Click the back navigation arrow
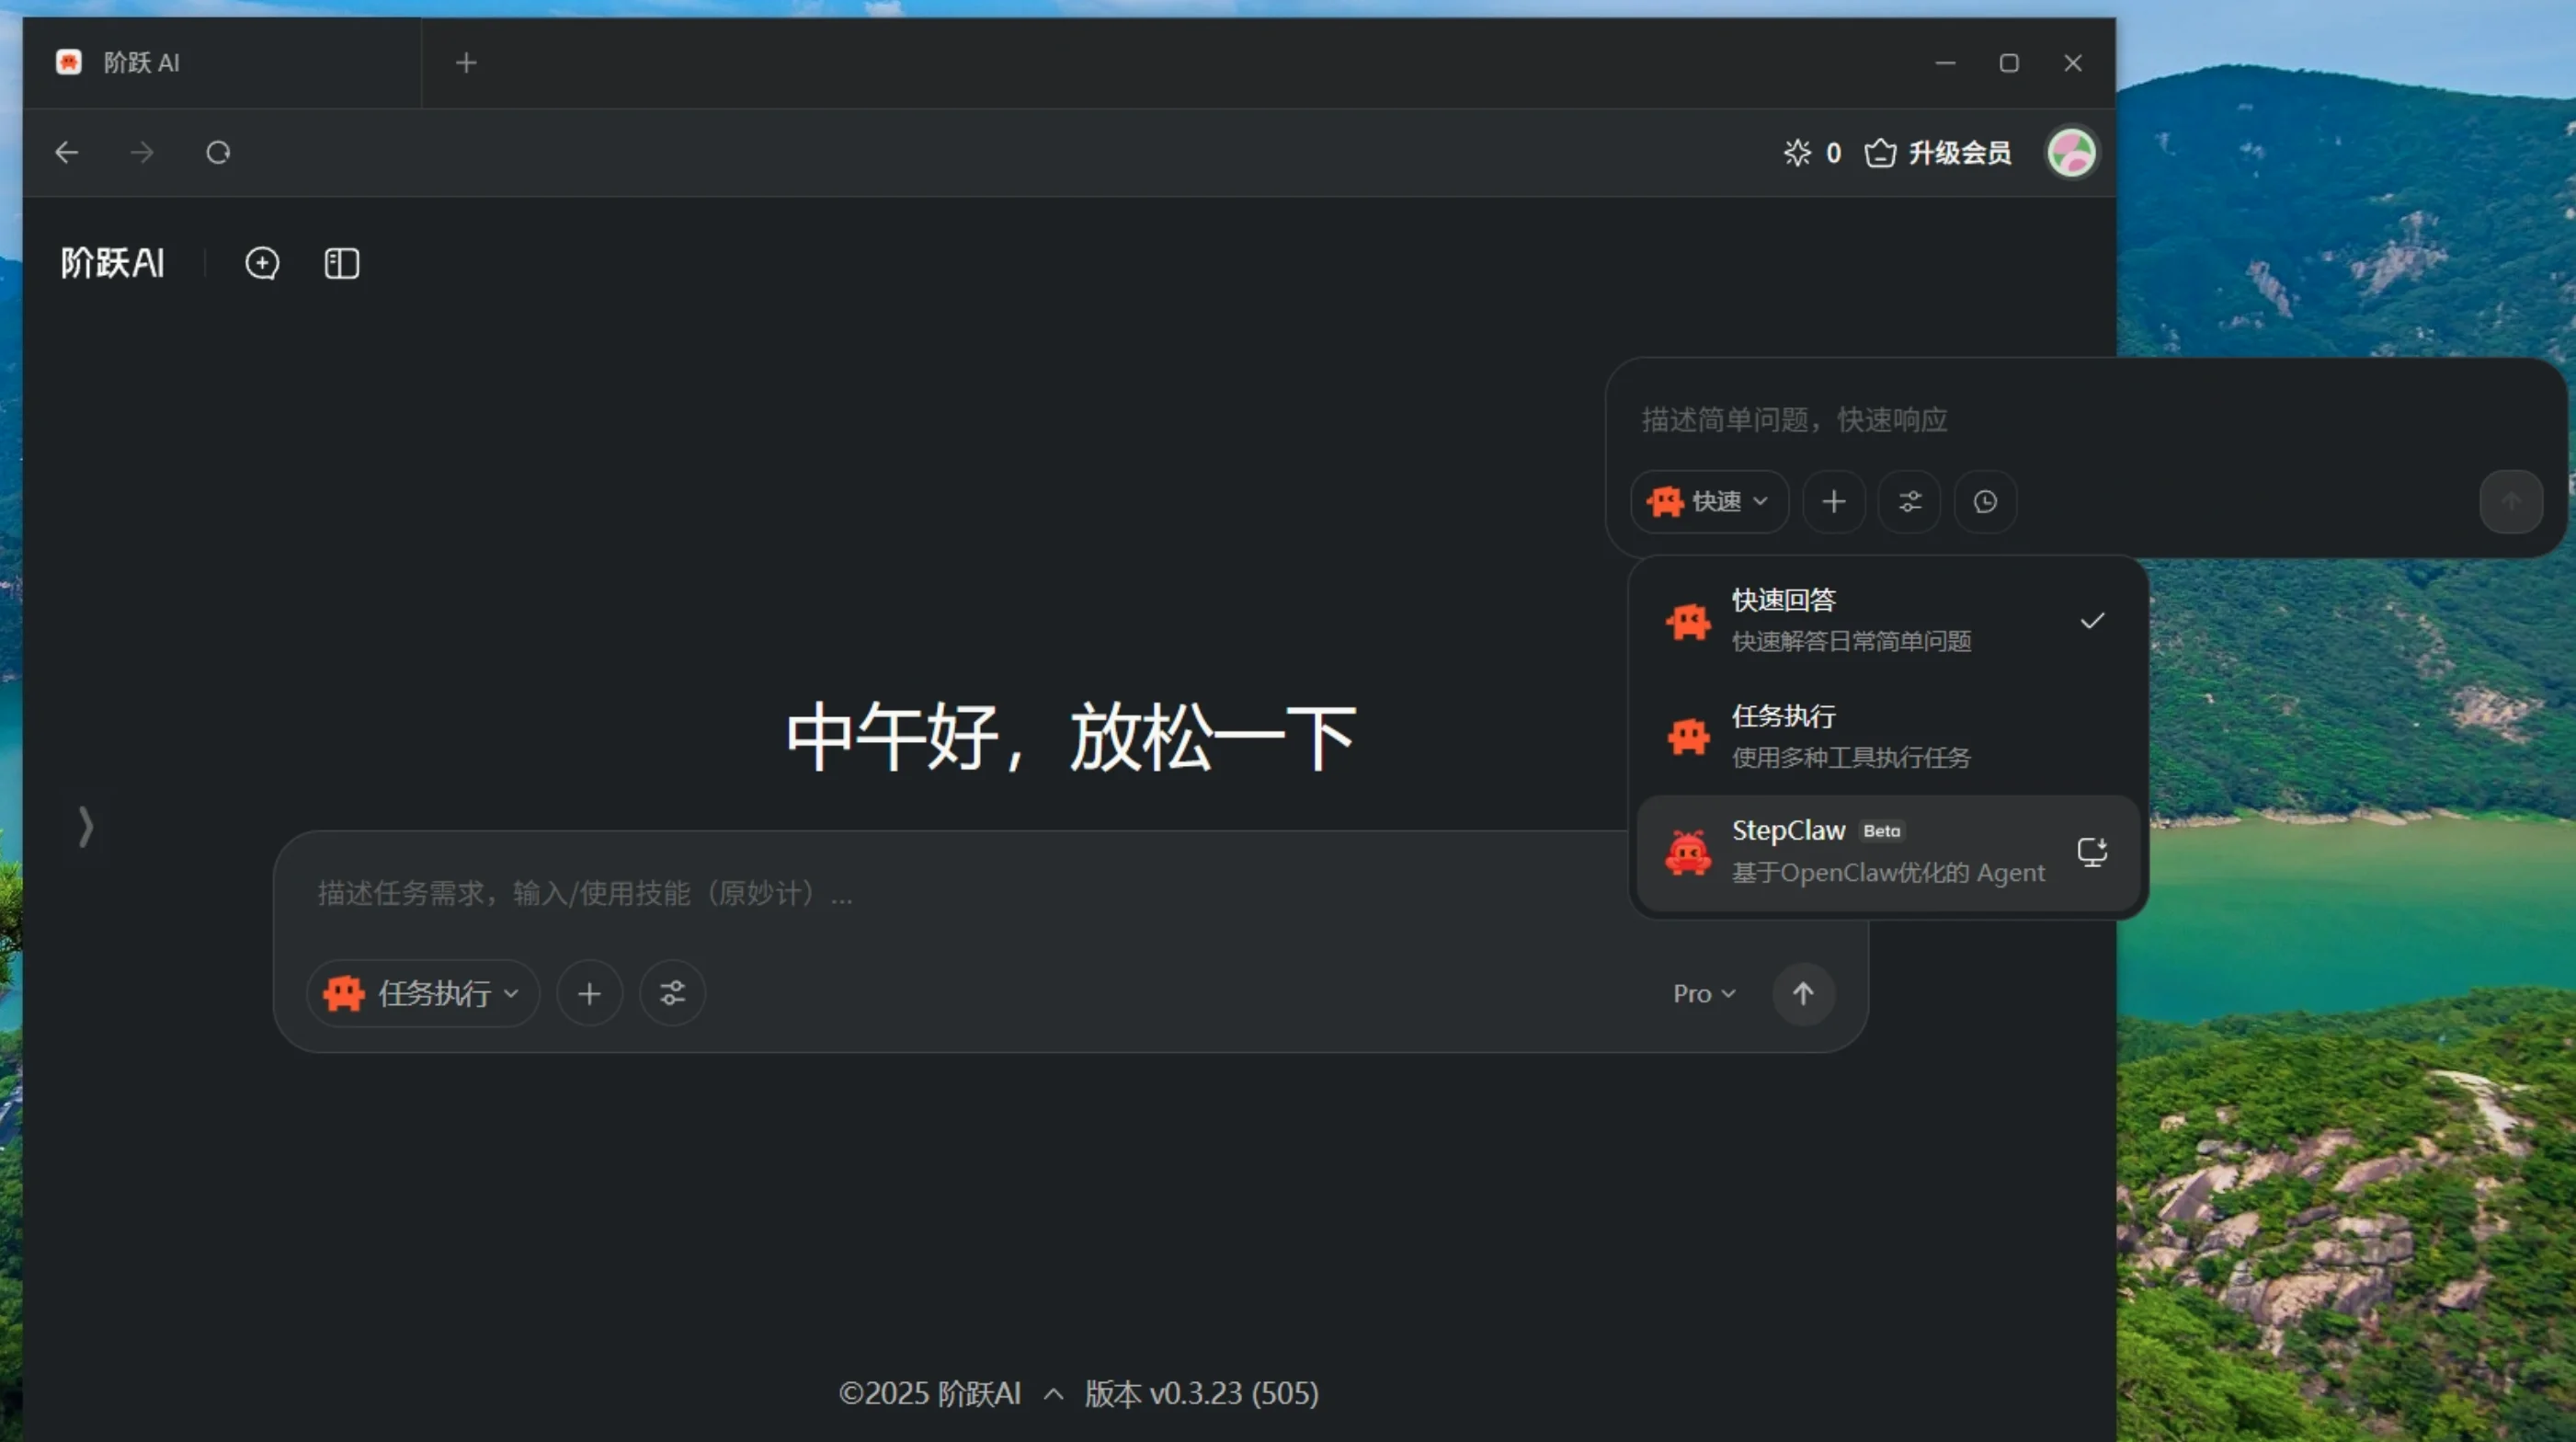2576x1442 pixels. coord(67,153)
